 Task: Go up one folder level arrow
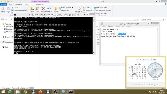click(11, 19)
